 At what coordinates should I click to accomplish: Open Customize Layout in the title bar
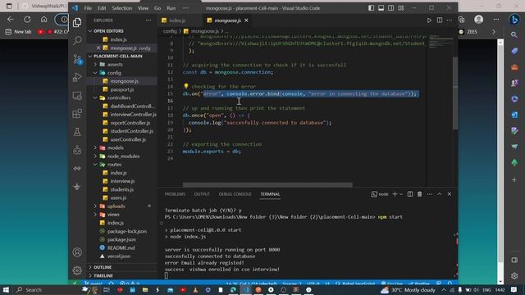coord(401,8)
